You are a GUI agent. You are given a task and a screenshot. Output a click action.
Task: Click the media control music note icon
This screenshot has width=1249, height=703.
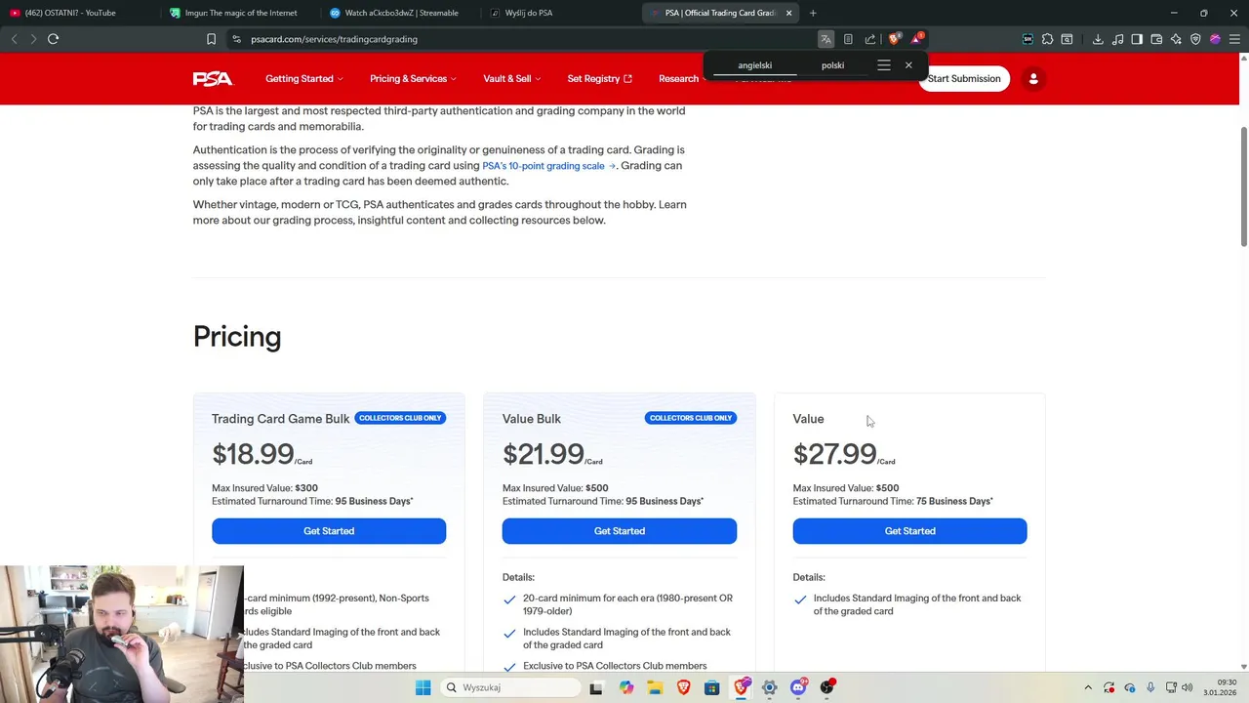click(1117, 39)
